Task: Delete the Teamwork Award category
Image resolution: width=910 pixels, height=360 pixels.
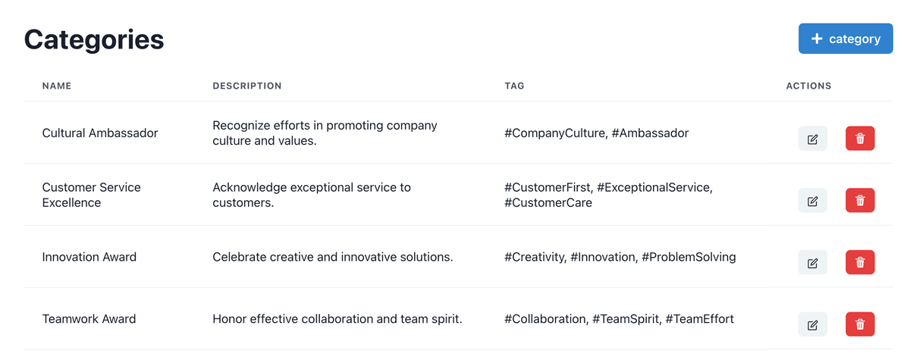Action: click(x=860, y=324)
